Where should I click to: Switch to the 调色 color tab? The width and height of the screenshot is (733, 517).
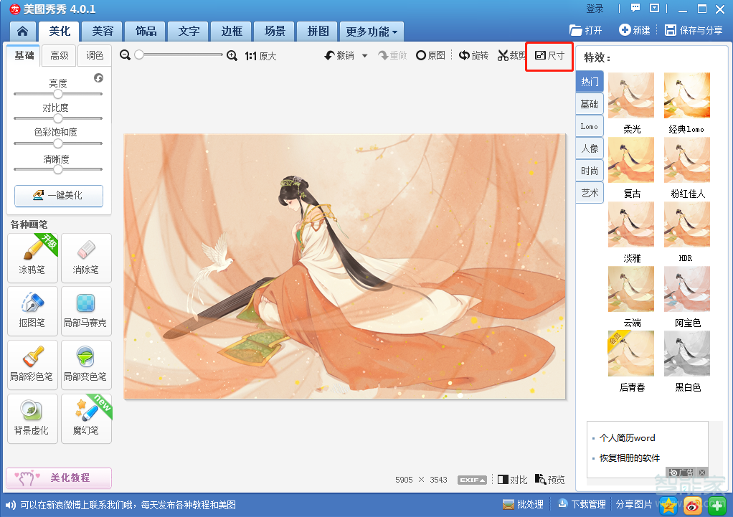[95, 56]
